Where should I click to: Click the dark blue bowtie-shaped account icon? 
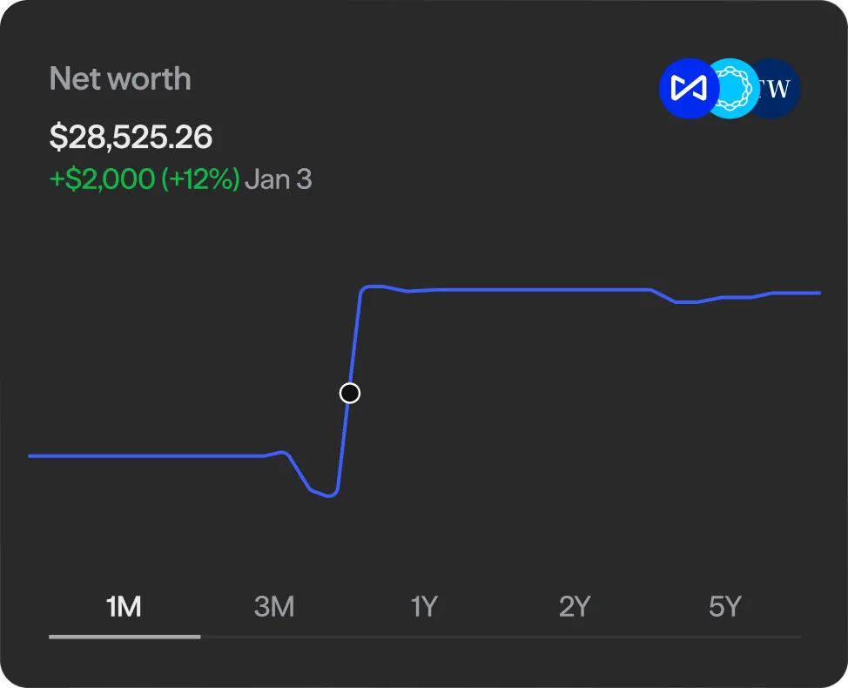[684, 88]
